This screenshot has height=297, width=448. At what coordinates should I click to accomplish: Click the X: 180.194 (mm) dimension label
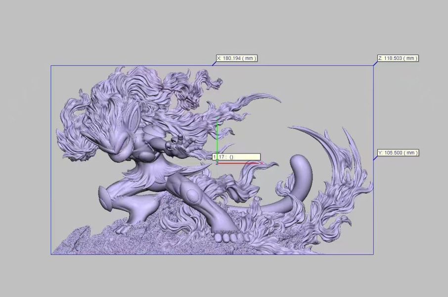click(x=236, y=58)
